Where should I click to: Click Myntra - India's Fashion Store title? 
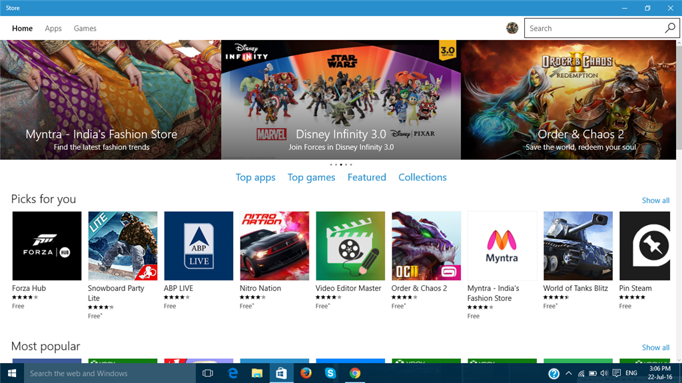point(494,293)
